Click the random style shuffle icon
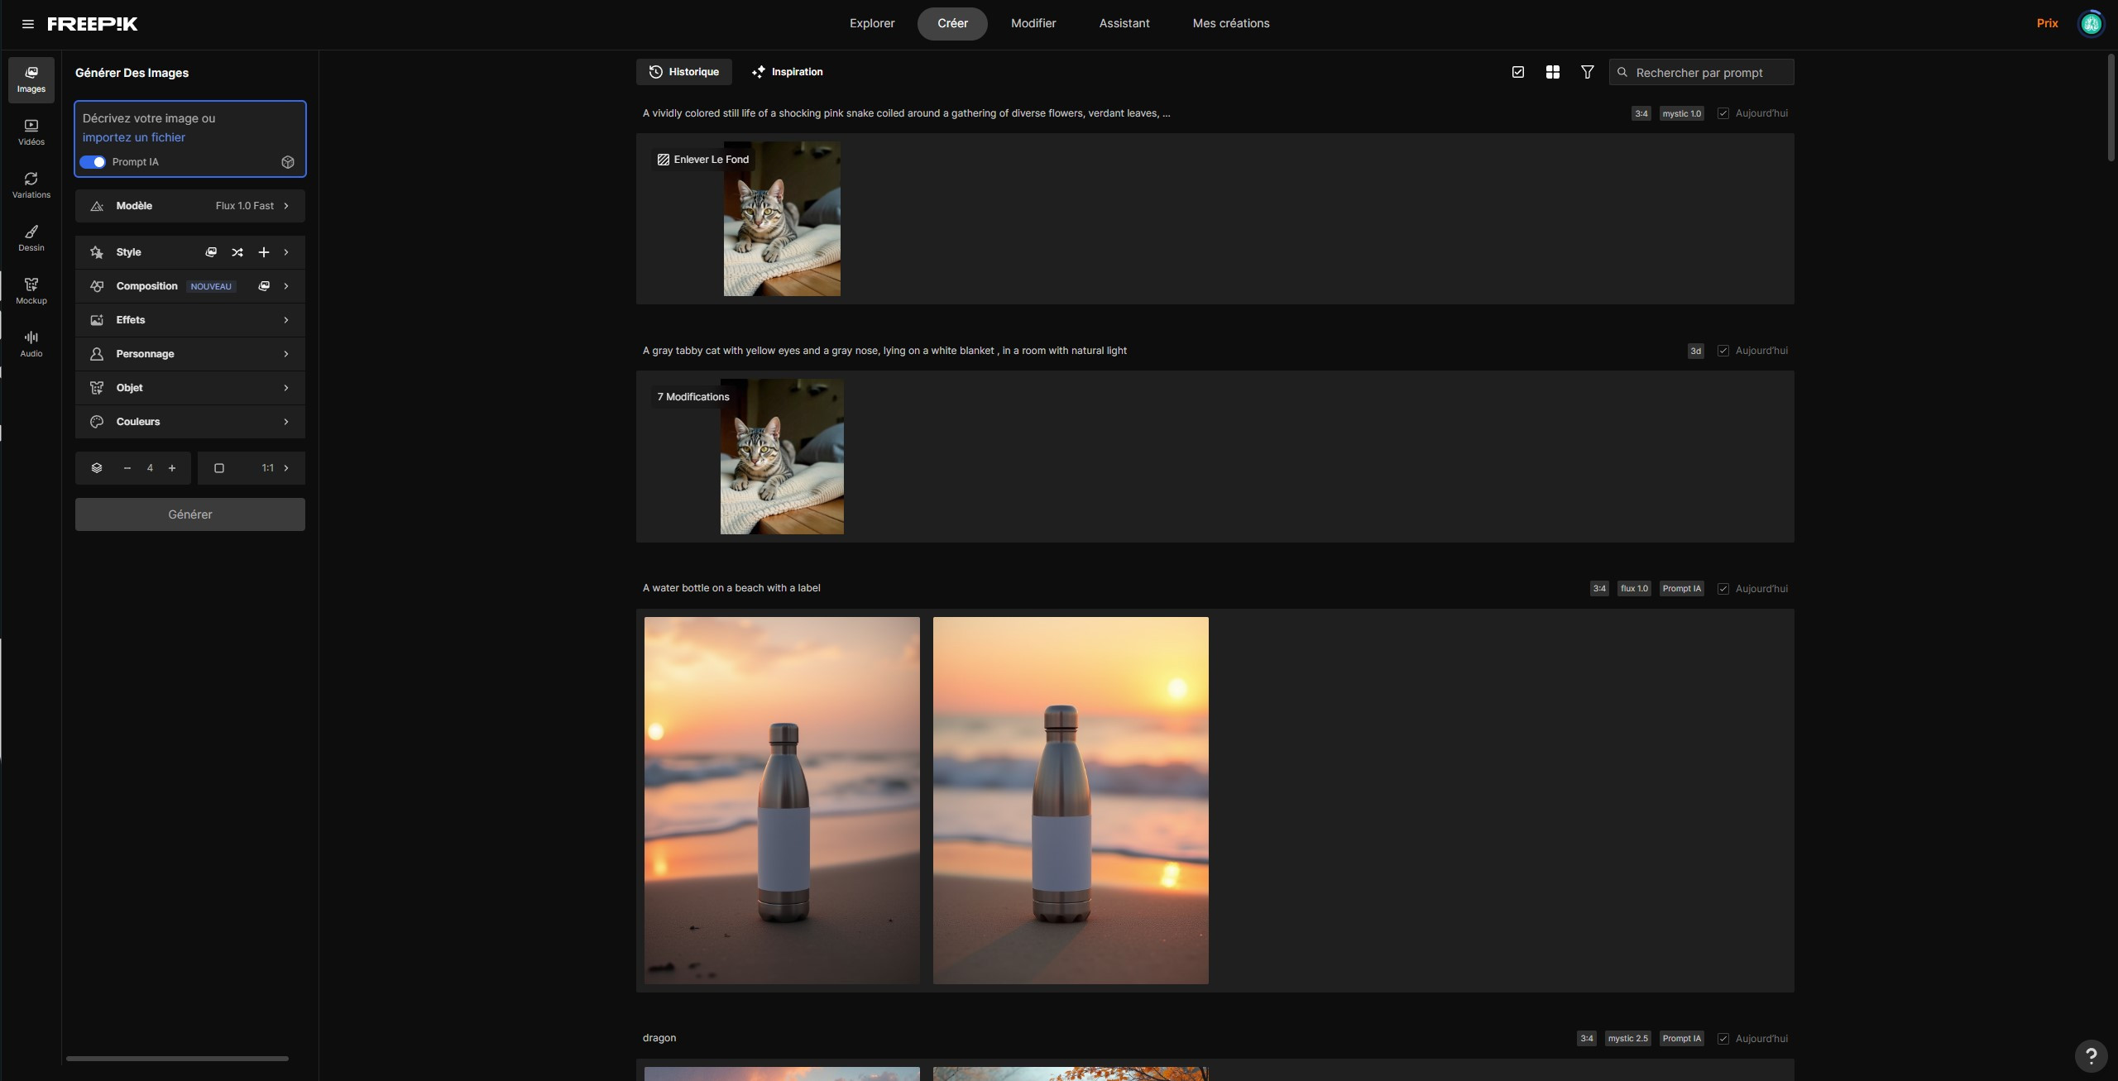This screenshot has height=1081, width=2118. [x=237, y=252]
